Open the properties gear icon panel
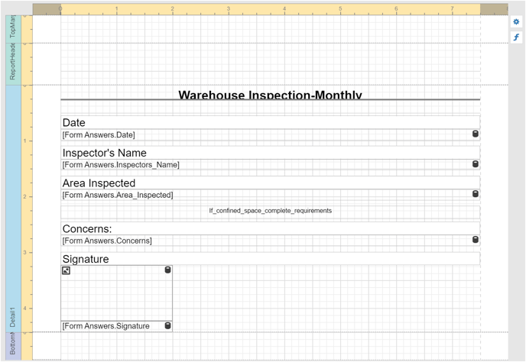 click(516, 22)
